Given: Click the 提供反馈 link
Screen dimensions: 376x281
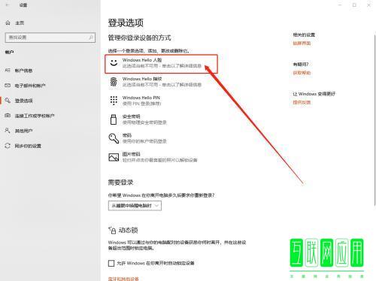Looking at the screenshot, I should coord(302,102).
